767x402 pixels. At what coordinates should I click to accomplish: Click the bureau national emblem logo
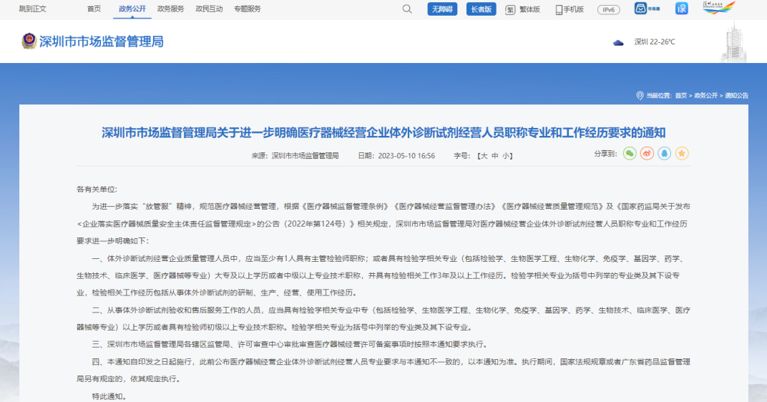(x=29, y=41)
